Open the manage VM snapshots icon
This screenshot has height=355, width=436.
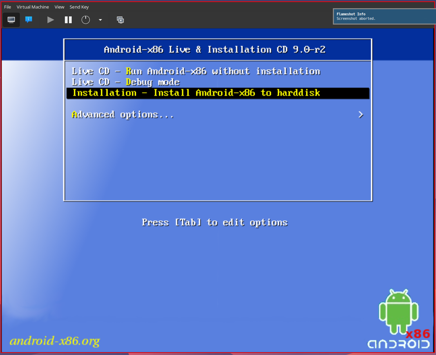click(x=120, y=20)
